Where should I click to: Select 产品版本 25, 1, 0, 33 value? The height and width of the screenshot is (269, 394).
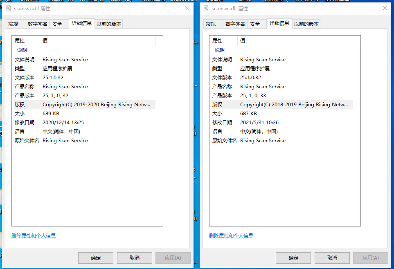(253, 95)
